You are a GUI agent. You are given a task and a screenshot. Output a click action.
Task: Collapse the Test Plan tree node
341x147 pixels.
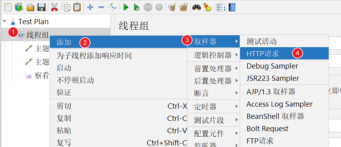click(x=4, y=21)
